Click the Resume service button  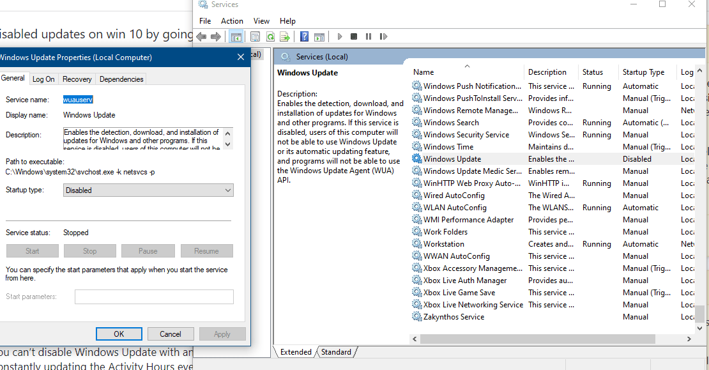click(x=207, y=251)
